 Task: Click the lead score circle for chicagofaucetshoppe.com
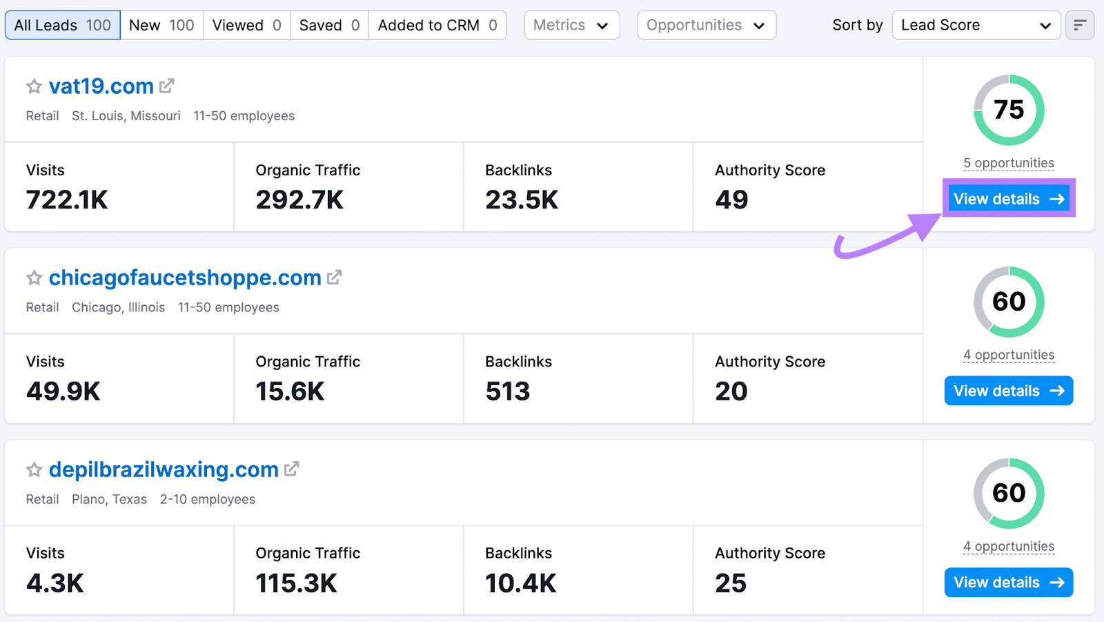pyautogui.click(x=1008, y=302)
